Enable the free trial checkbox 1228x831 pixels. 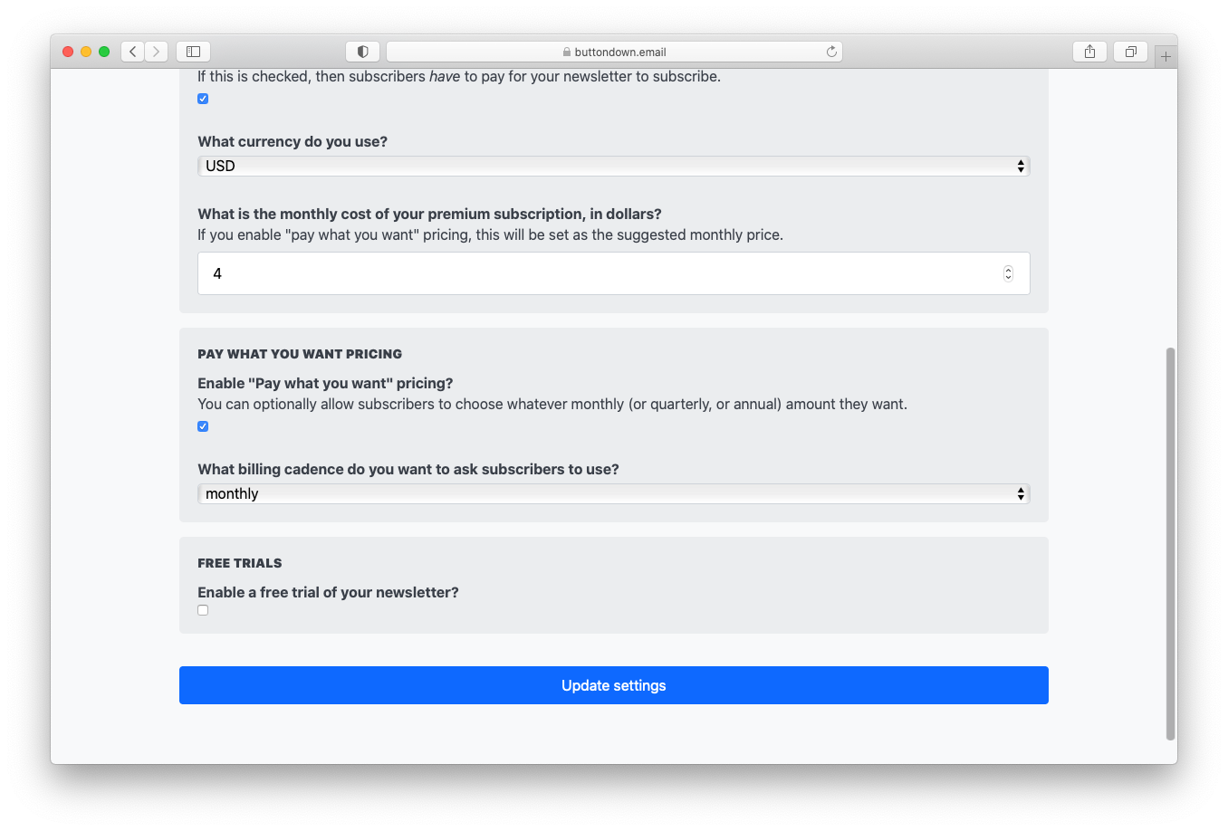point(203,610)
